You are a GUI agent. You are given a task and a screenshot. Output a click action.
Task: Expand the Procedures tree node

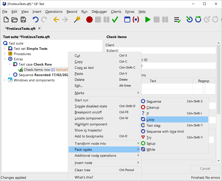pyautogui.click(x=5, y=54)
